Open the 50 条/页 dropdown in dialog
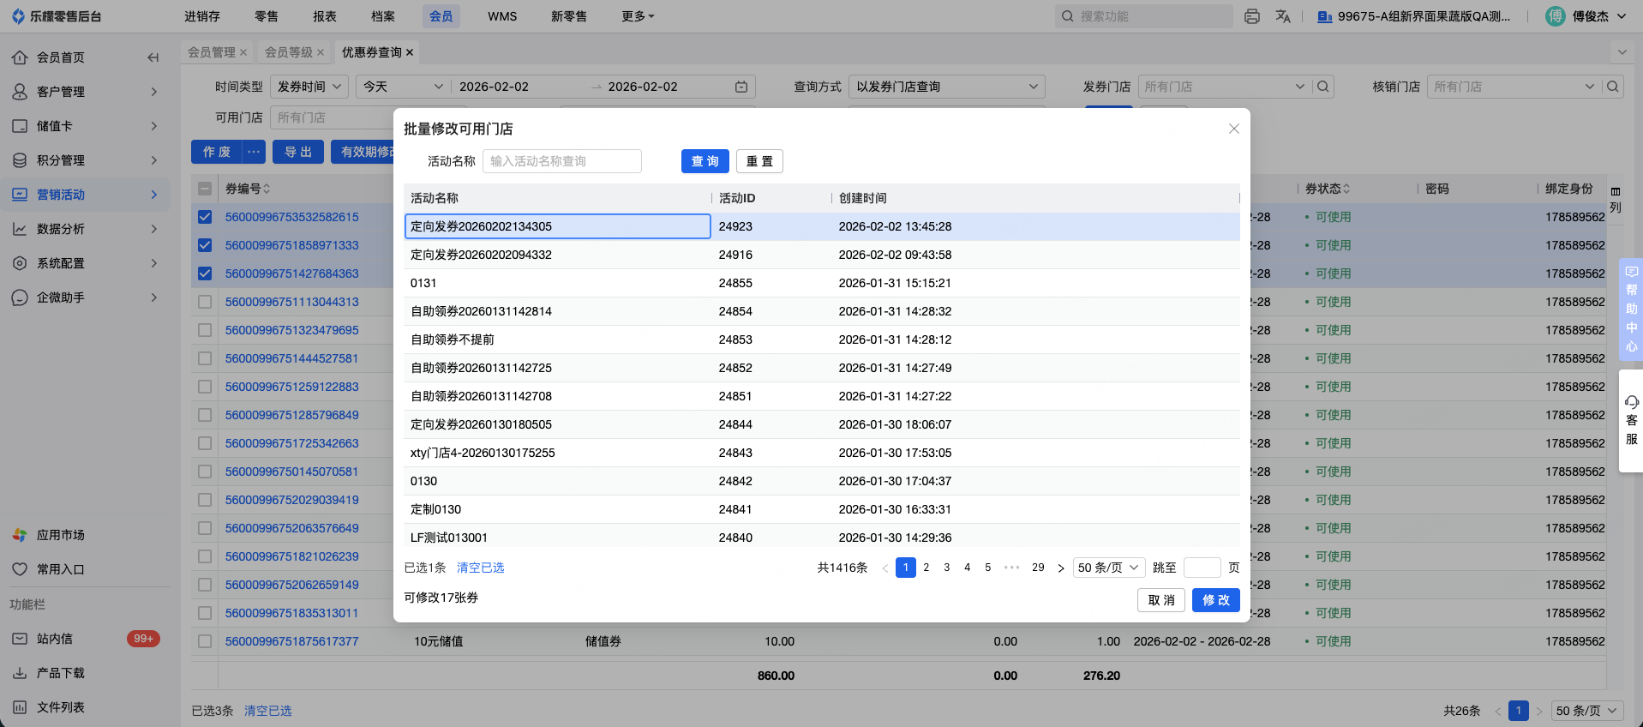The image size is (1643, 727). point(1108,568)
